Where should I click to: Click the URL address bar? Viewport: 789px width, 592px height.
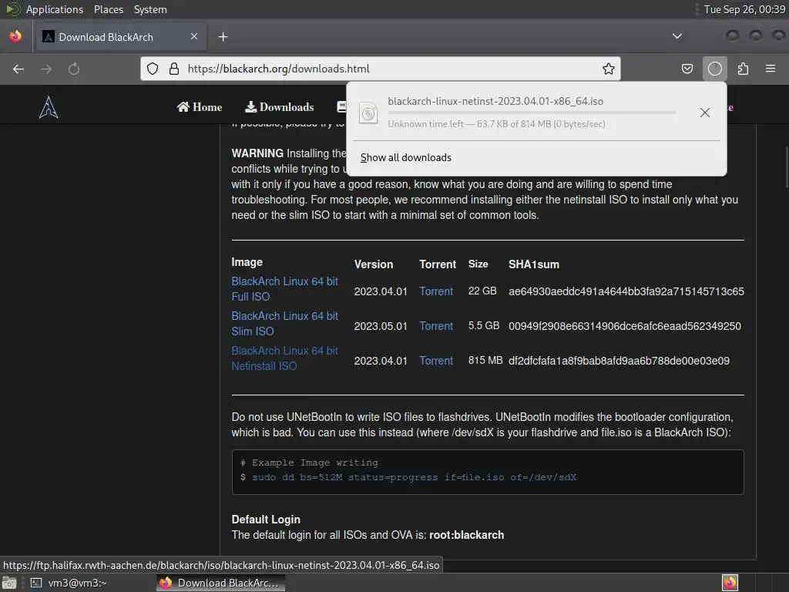(381, 69)
